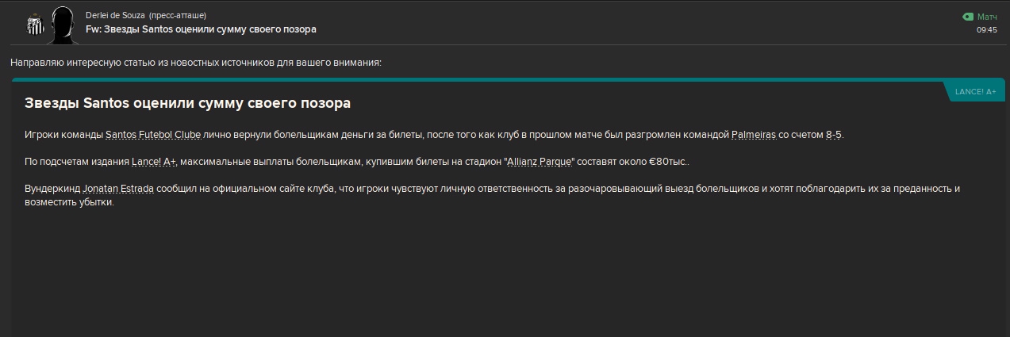This screenshot has height=337, width=1010.
Task: Click the press officer silhouette avatar
Action: pyautogui.click(x=60, y=25)
